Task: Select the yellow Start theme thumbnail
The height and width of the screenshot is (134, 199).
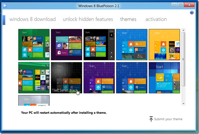Action: tap(164, 45)
